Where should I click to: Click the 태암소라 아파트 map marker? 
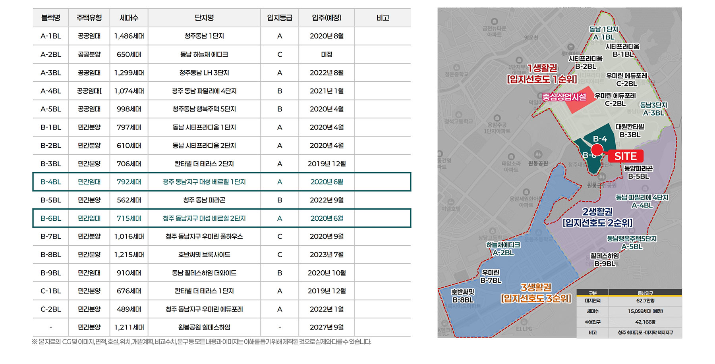511,157
